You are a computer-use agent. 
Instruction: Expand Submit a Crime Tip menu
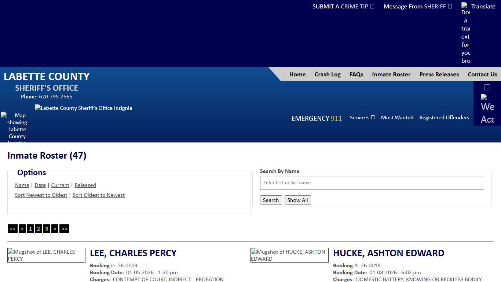343,6
